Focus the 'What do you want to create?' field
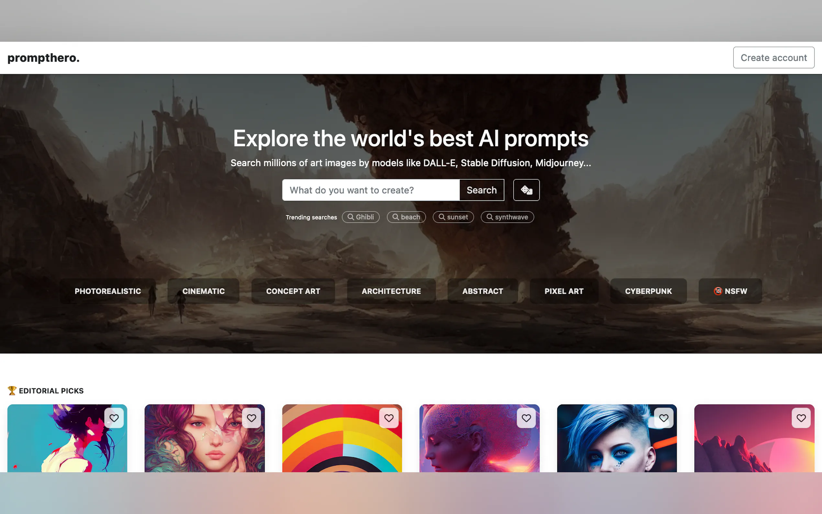Viewport: 822px width, 514px height. 371,190
